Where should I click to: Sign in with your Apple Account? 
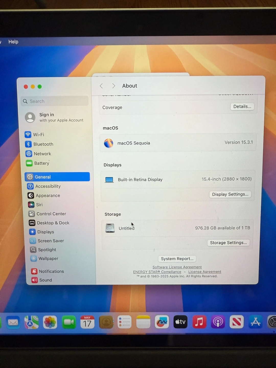tap(54, 117)
